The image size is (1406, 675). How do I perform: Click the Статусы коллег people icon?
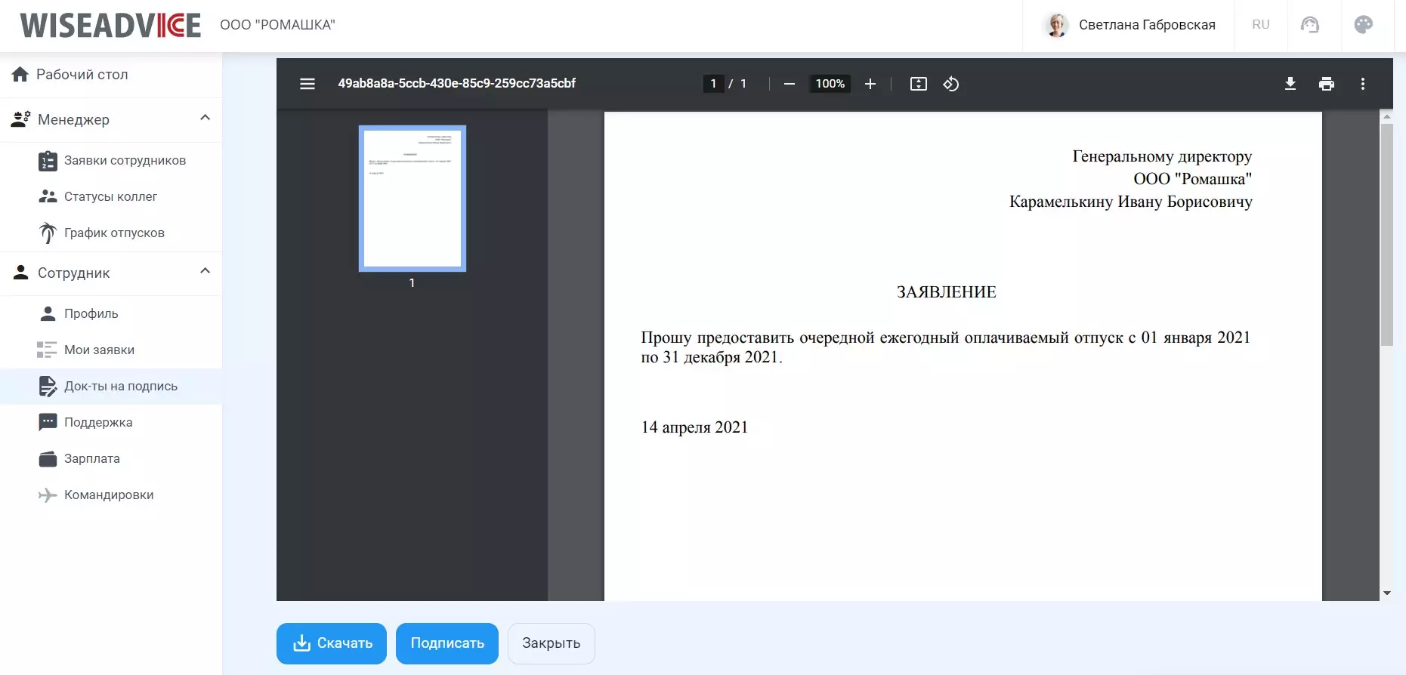click(48, 196)
